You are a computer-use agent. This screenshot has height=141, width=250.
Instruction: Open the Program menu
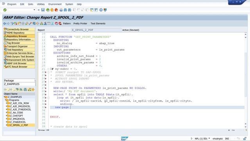(x=12, y=4)
